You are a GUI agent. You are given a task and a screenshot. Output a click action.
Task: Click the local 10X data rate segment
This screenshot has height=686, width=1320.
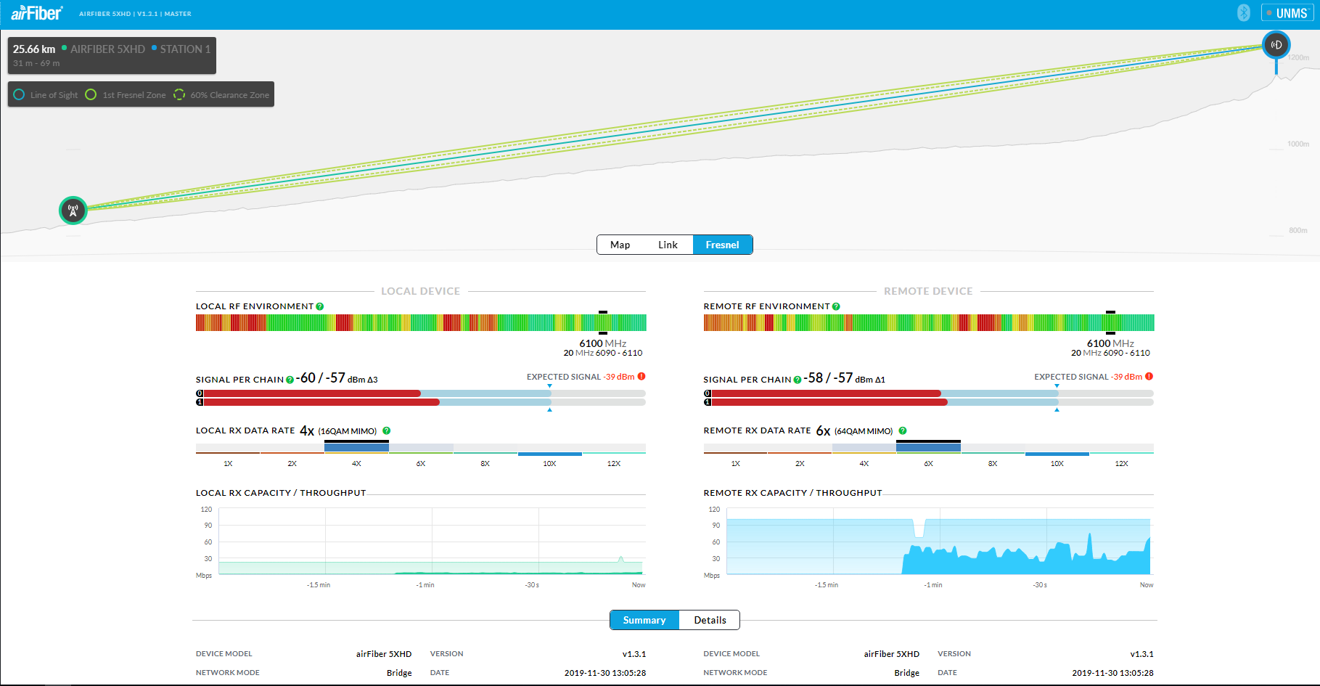tap(549, 450)
